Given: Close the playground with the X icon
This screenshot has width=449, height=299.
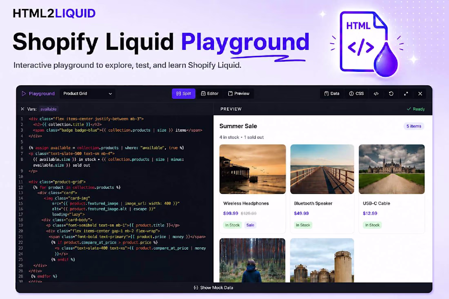Looking at the screenshot, I should (420, 93).
